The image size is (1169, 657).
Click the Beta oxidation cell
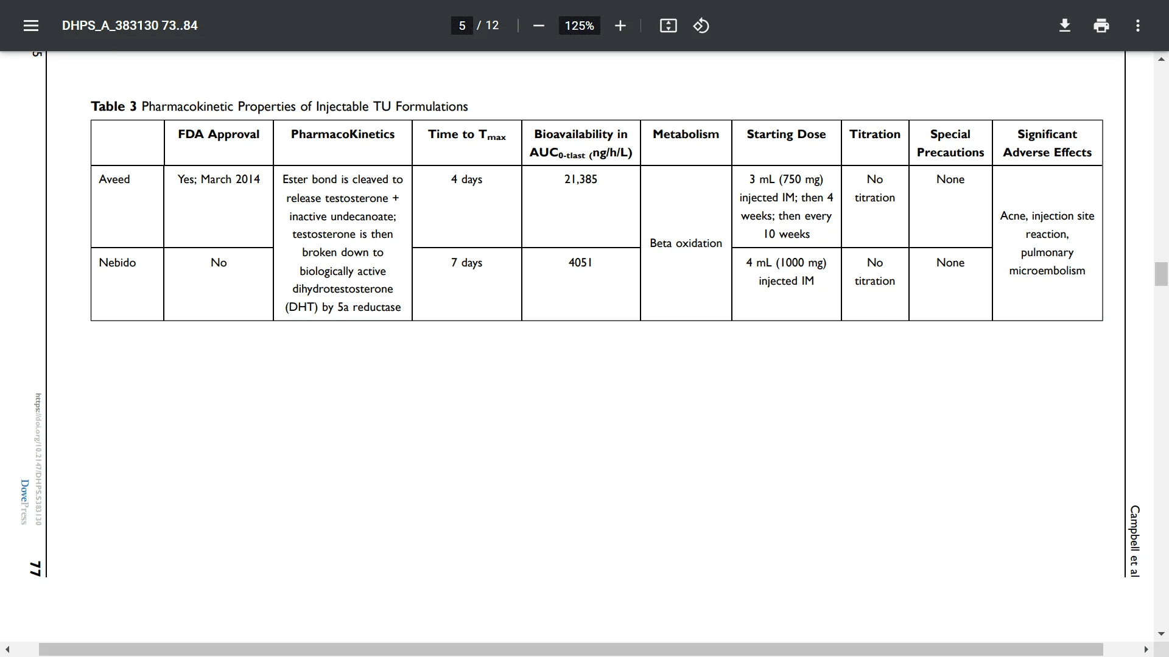pos(686,243)
